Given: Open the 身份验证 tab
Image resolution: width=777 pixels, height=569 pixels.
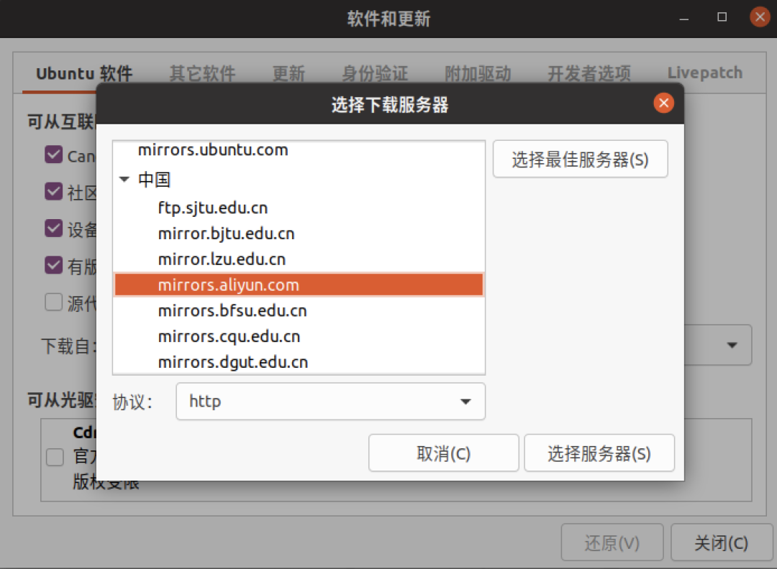Looking at the screenshot, I should pos(375,74).
